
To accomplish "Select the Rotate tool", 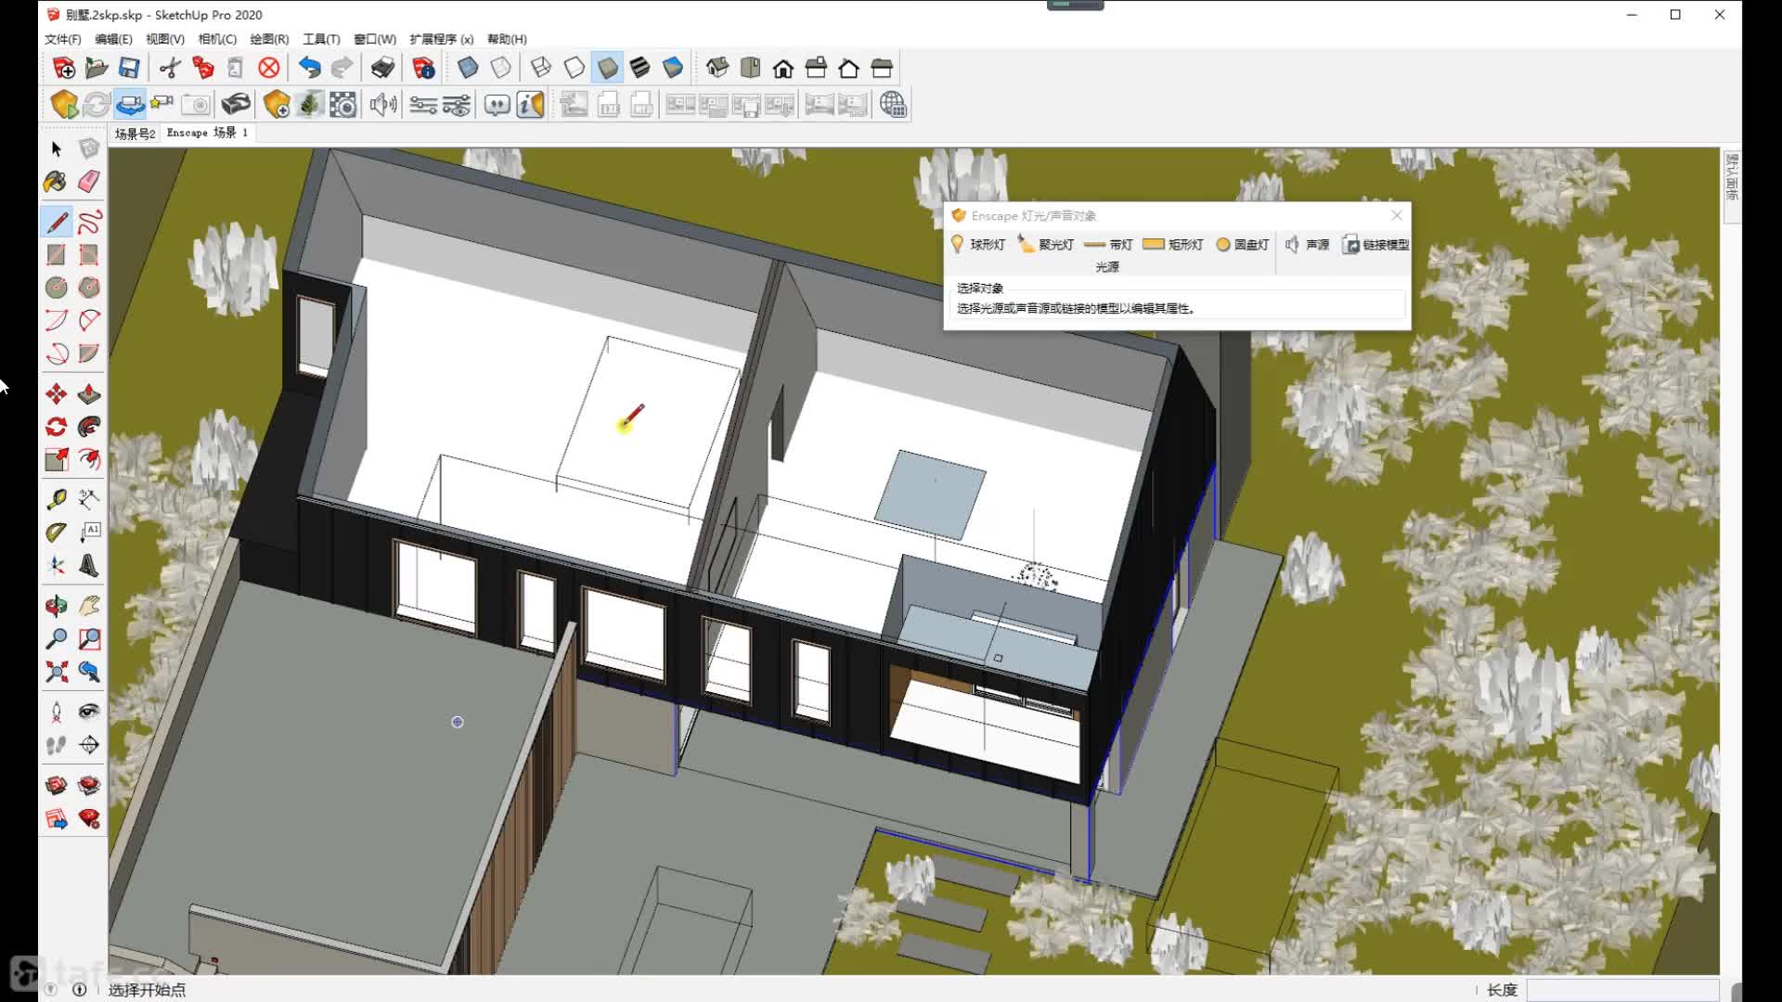I will coord(56,427).
